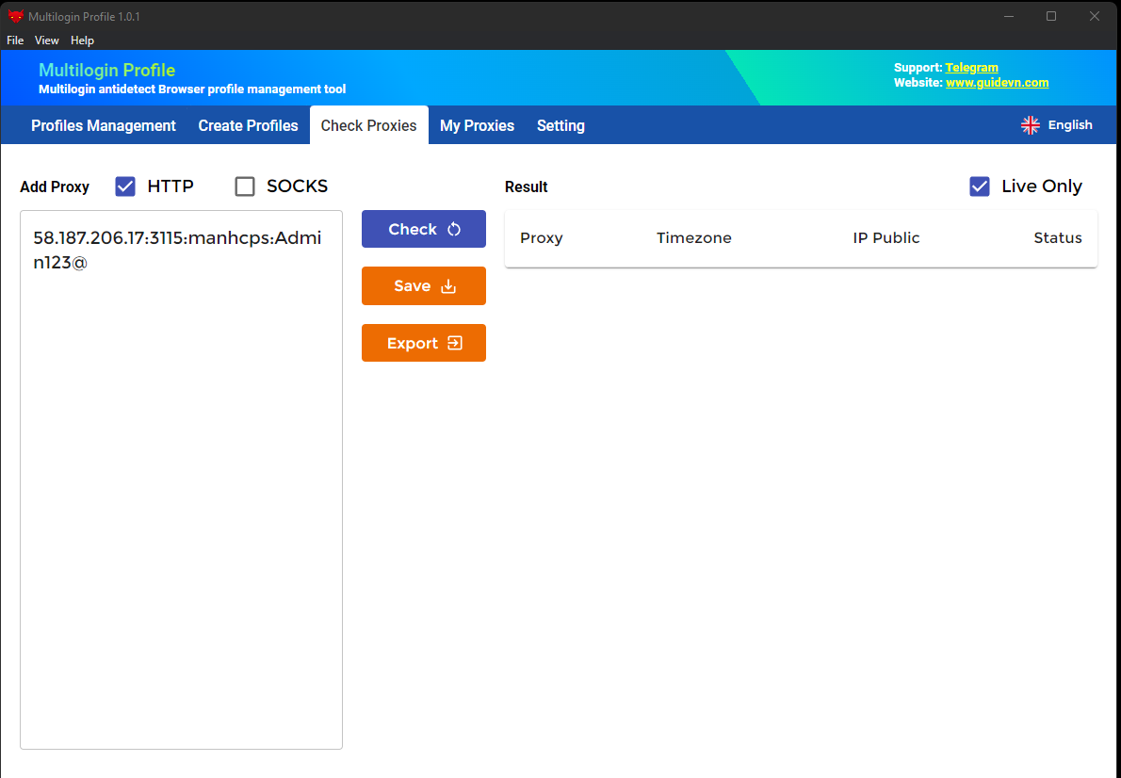Select the Check Proxies tab
Viewport: 1121px width, 778px height.
pos(369,125)
